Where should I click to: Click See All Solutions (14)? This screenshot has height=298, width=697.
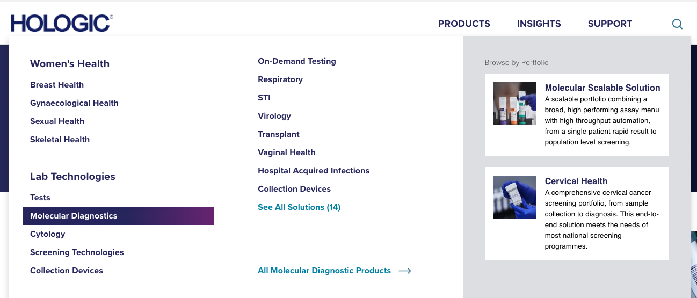[299, 207]
